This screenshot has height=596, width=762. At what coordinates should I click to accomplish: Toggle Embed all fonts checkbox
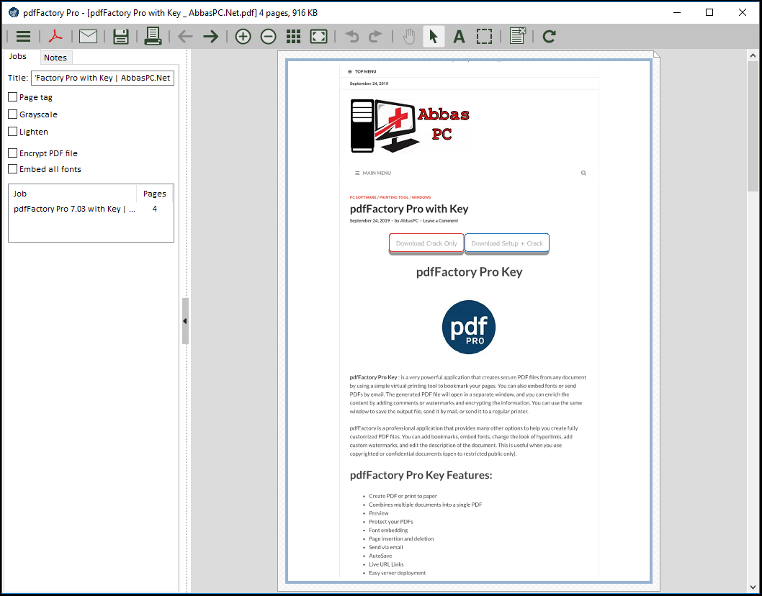(13, 169)
